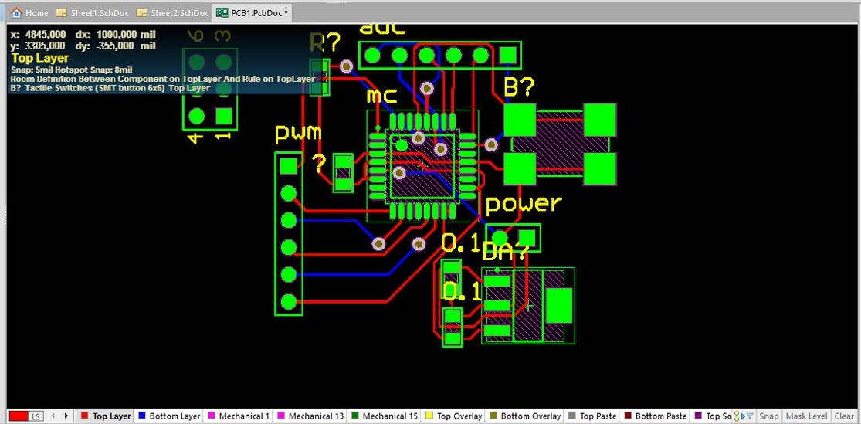This screenshot has width=861, height=424.
Task: Switch to the Mechanical 13 layer tab
Action: pyautogui.click(x=310, y=416)
